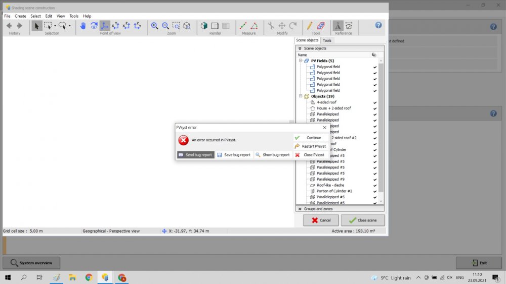Click the orbit eye view icon

point(94,26)
